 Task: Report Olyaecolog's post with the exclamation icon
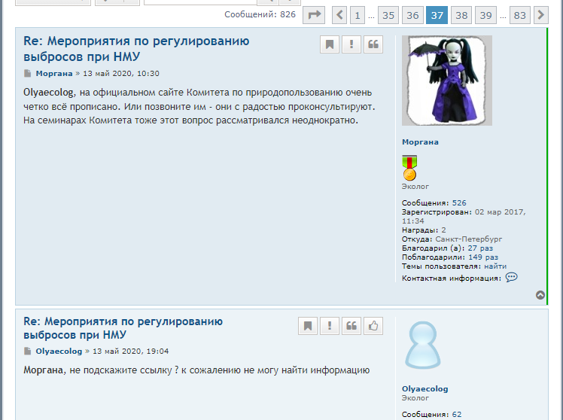pyautogui.click(x=330, y=326)
